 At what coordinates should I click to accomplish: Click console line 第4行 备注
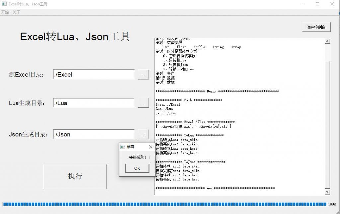pyautogui.click(x=165, y=74)
